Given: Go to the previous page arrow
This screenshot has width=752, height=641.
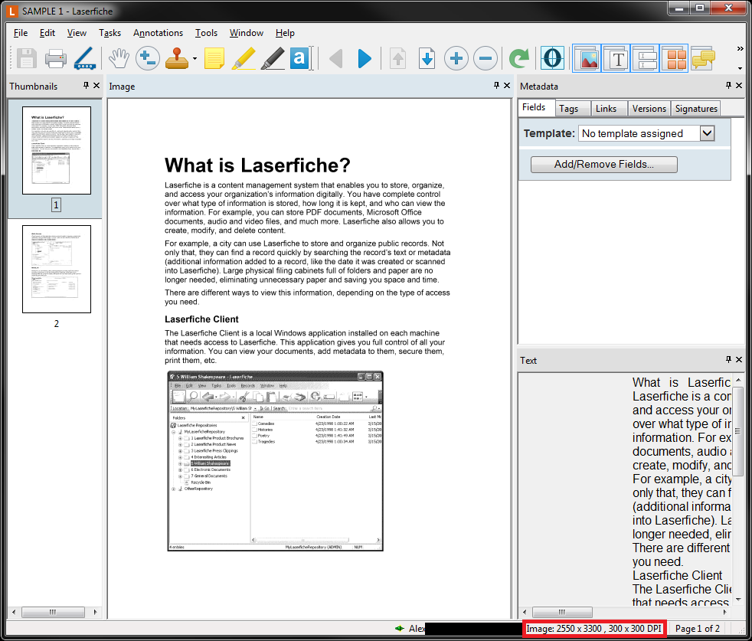Looking at the screenshot, I should 335,58.
